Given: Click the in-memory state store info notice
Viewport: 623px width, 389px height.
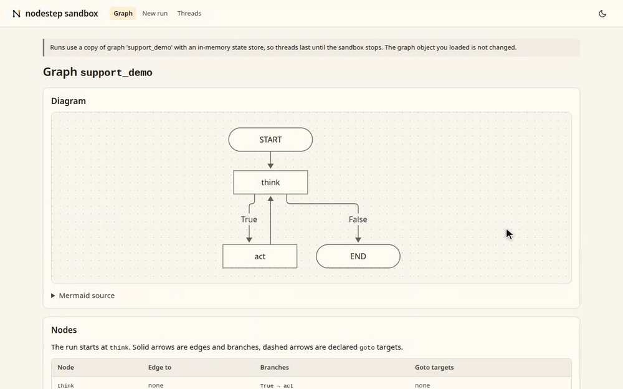Looking at the screenshot, I should [311, 47].
